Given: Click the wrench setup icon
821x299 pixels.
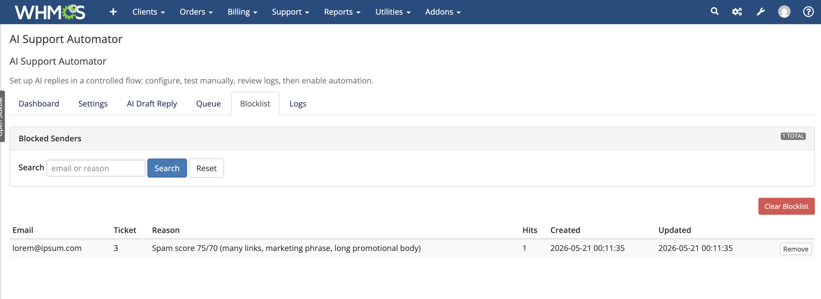Looking at the screenshot, I should coord(761,12).
